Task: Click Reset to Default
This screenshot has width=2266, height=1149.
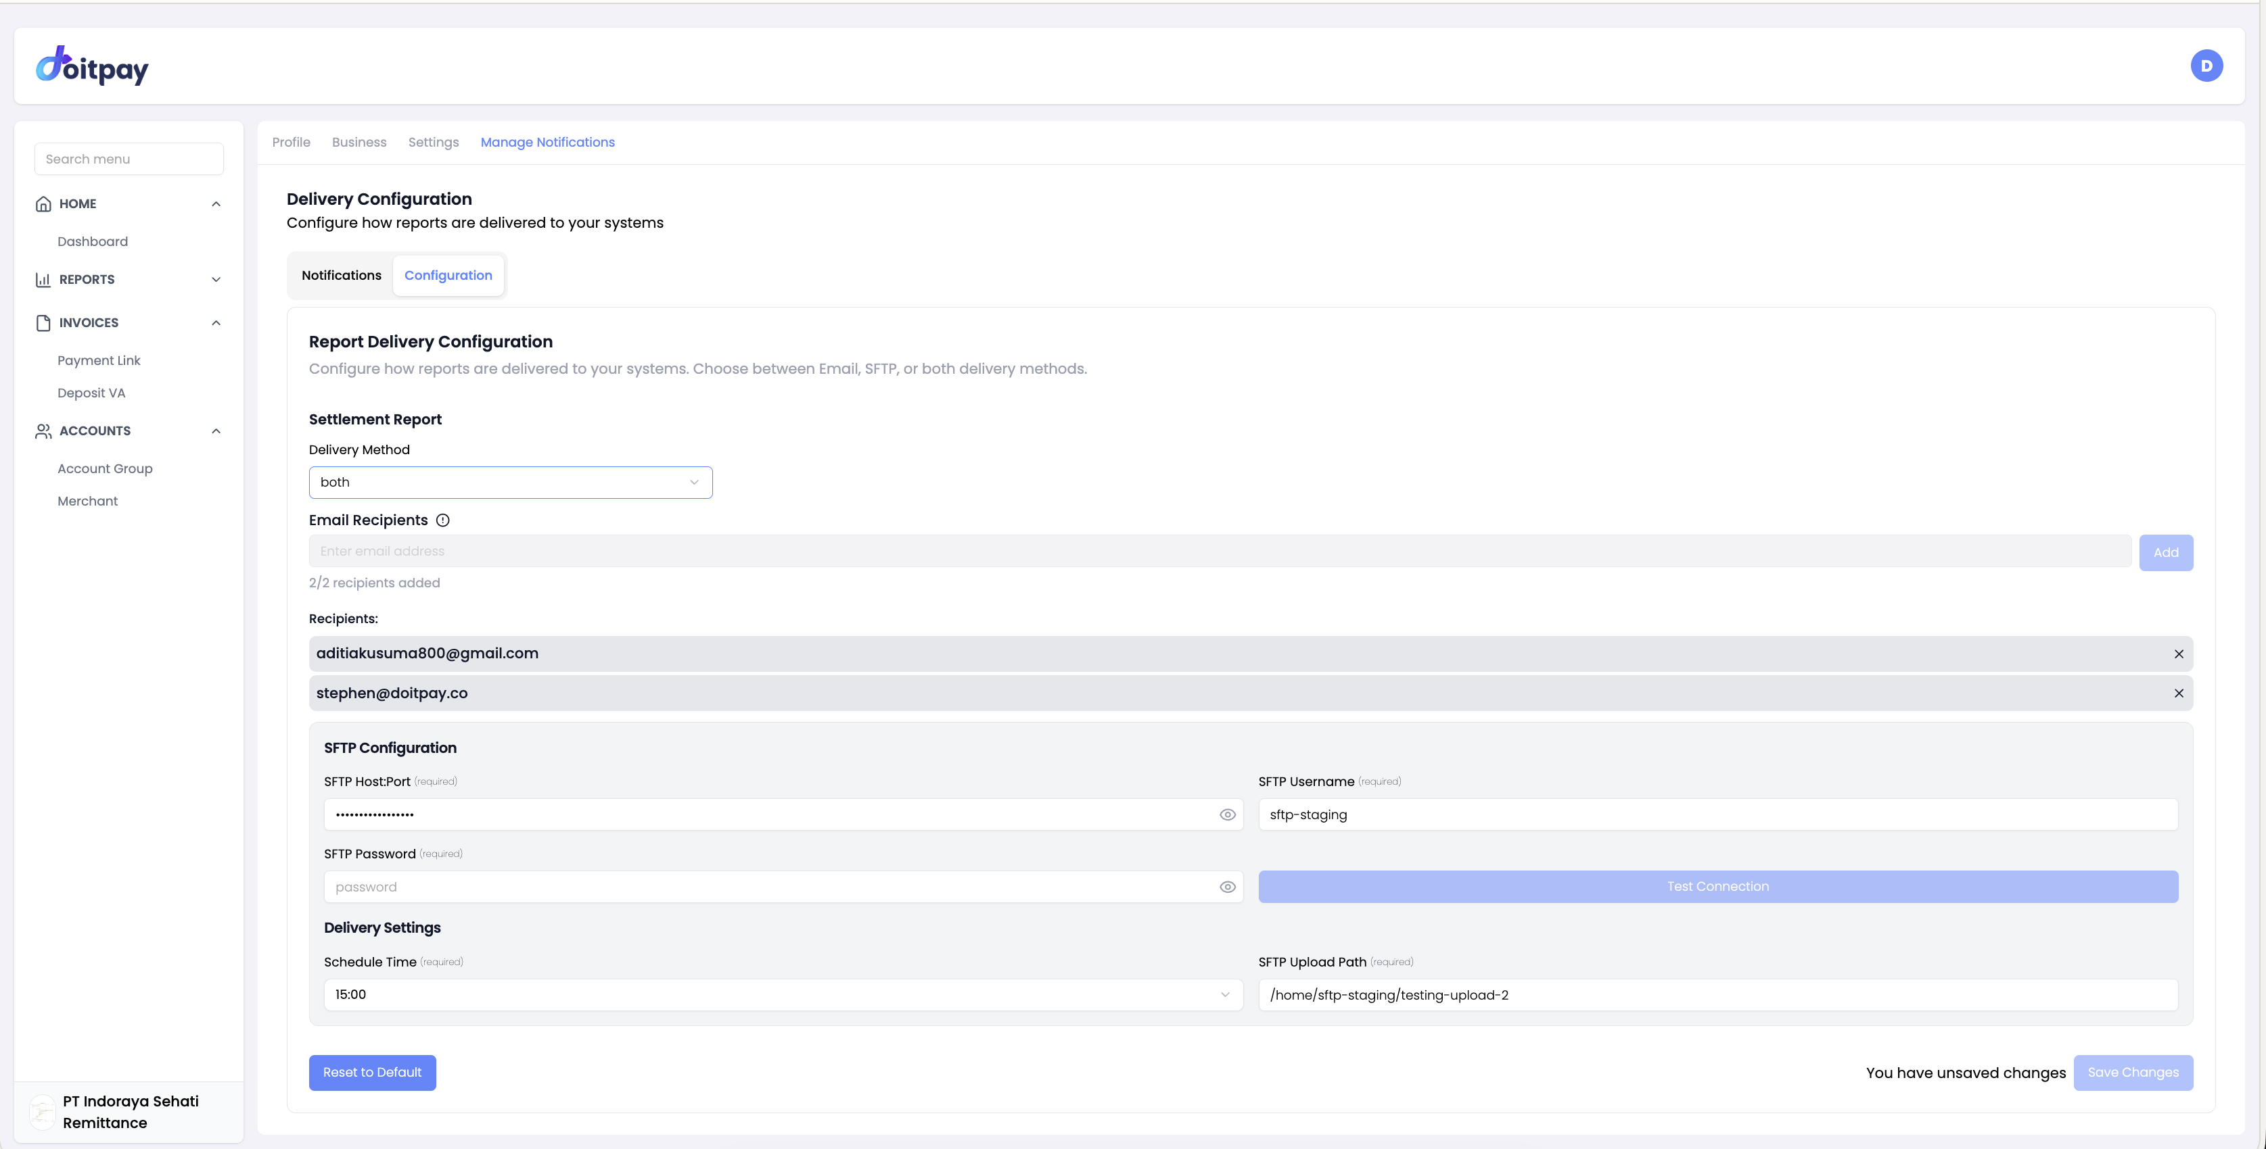Action: (372, 1073)
